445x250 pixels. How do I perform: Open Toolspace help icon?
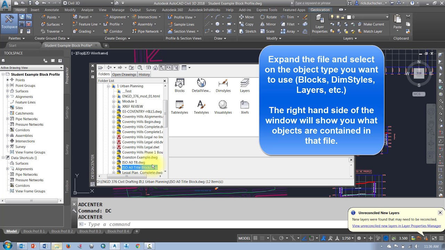pos(60,61)
